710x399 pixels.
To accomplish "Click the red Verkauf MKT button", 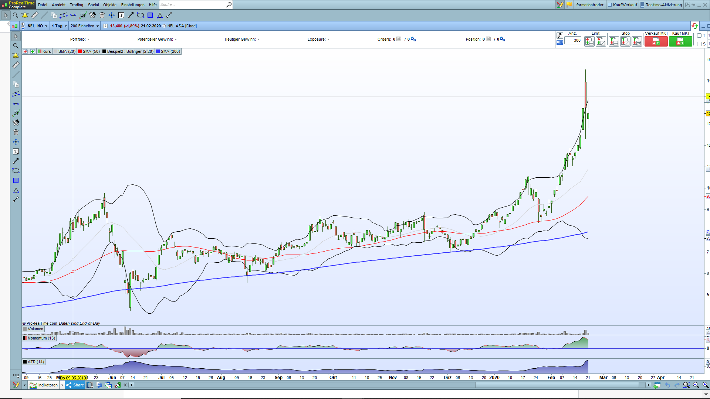I will (656, 42).
